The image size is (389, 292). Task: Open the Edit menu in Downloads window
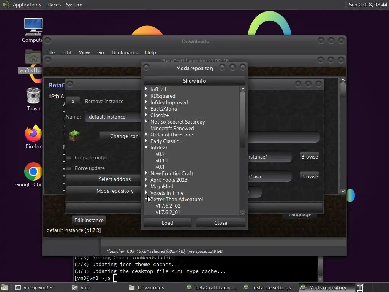point(67,52)
